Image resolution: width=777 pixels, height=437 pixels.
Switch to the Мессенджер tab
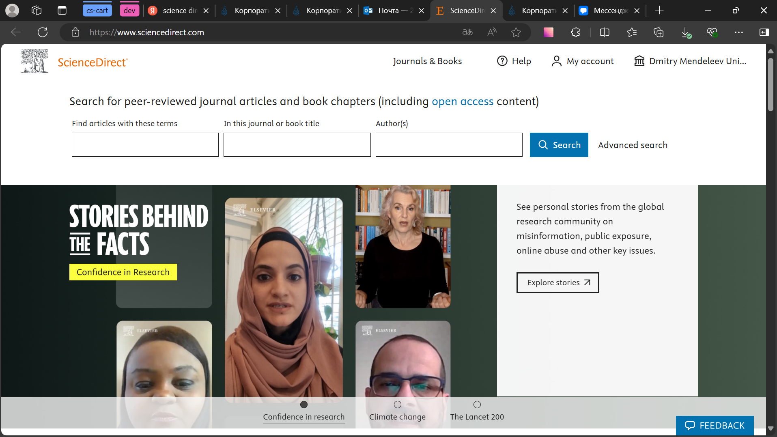[x=609, y=11]
